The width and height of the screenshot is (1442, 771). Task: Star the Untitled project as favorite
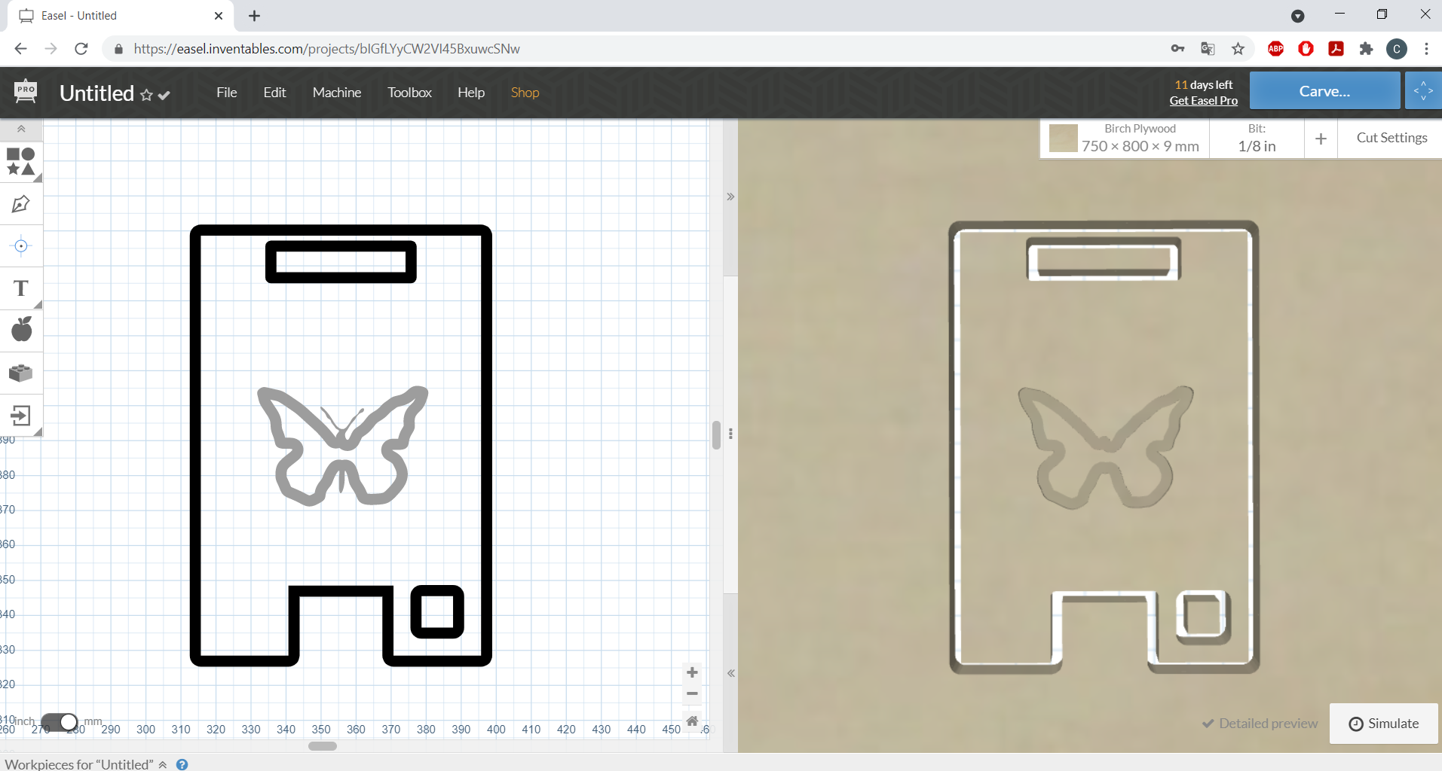tap(148, 95)
